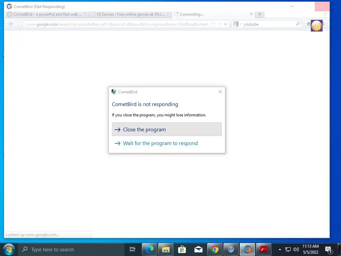Switch to the Y8 Games tab
The height and width of the screenshot is (256, 341).
coord(130,14)
